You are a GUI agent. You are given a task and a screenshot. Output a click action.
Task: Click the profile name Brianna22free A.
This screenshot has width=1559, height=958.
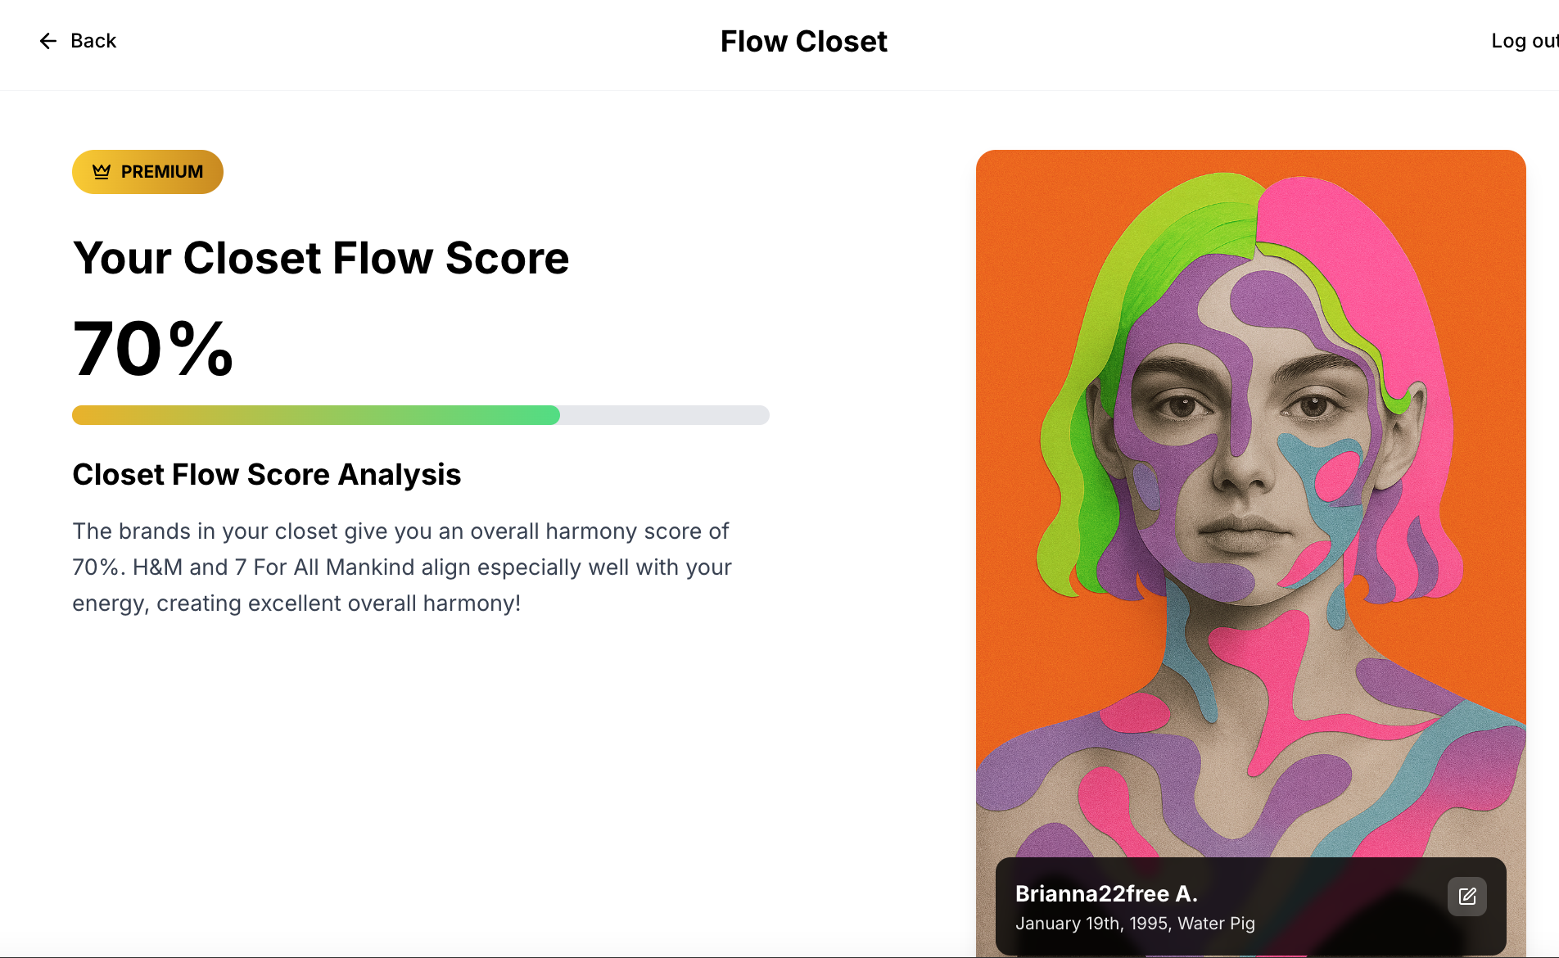pos(1106,893)
